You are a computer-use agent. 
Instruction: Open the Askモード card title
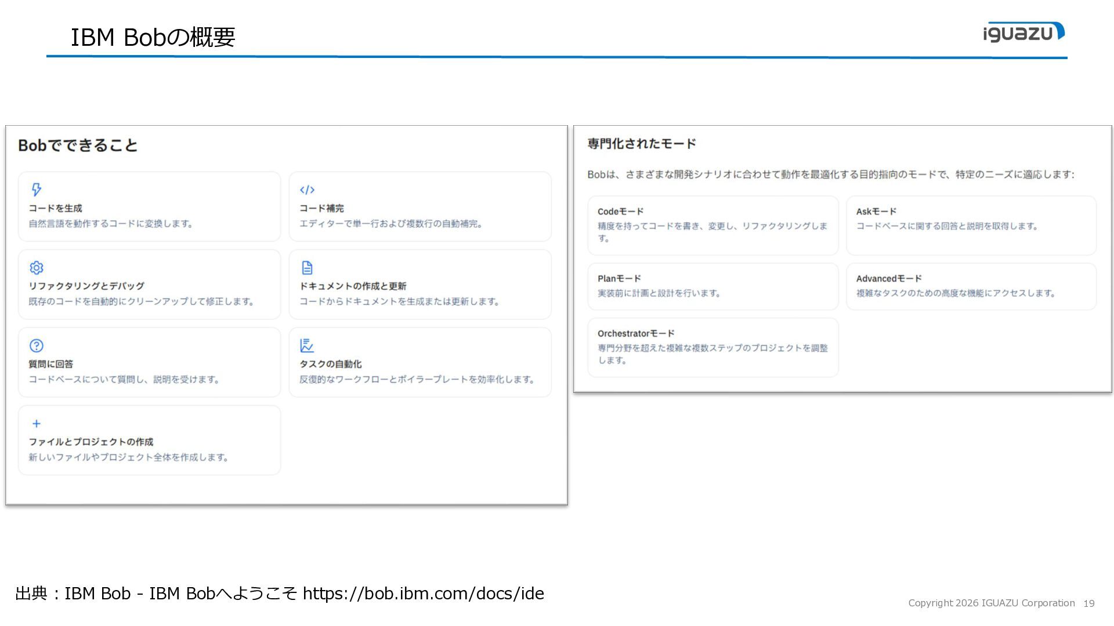pos(876,212)
